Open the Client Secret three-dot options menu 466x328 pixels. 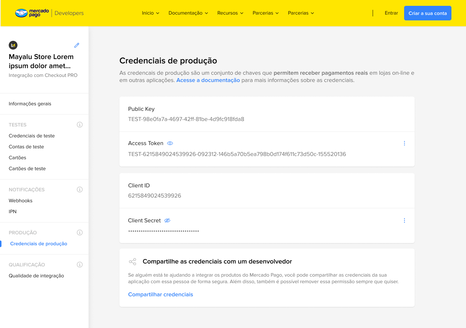pos(404,220)
